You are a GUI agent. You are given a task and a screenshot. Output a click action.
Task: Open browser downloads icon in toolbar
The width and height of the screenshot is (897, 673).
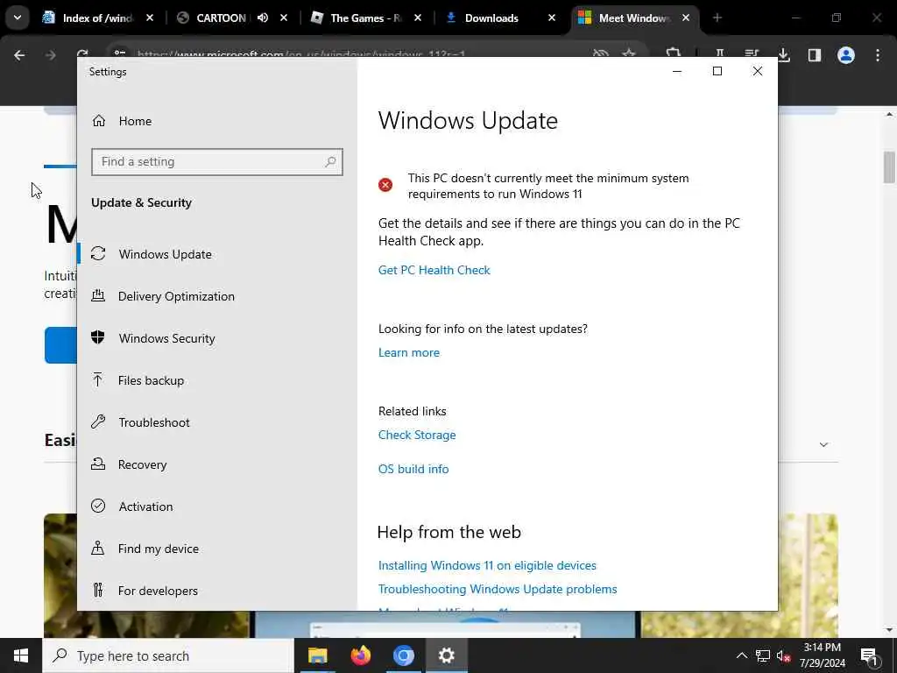point(784,55)
